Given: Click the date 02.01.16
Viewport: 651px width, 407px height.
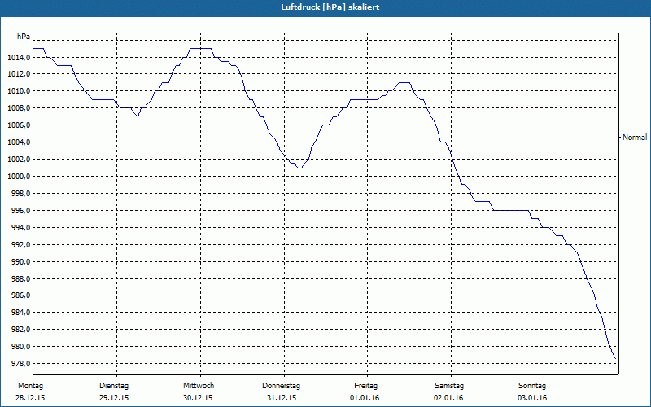Looking at the screenshot, I should click(x=449, y=398).
